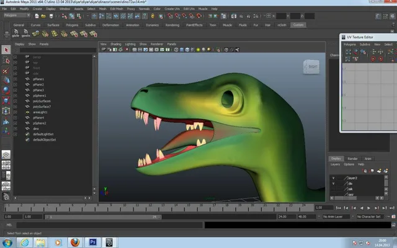The width and height of the screenshot is (397, 248).
Task: Expand the polySurface6 node in Outliner
Action: (15, 101)
